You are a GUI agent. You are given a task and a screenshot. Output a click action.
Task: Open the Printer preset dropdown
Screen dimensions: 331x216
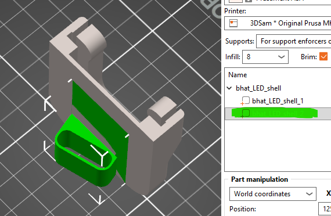tap(278, 23)
